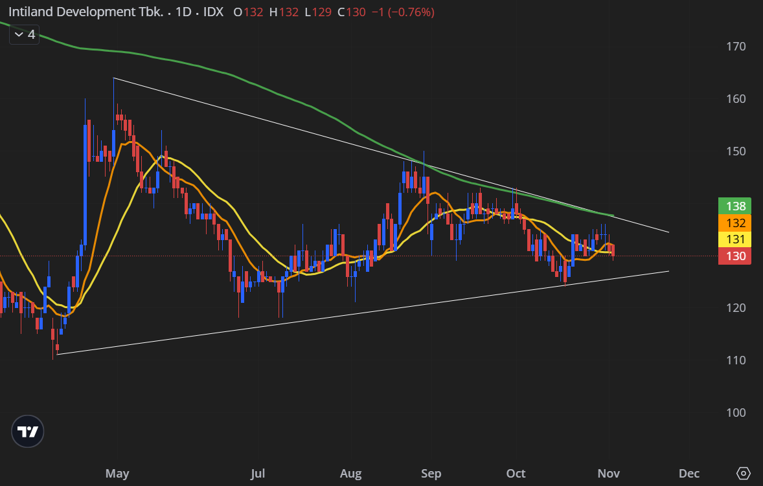Click the TradingView logo icon
The image size is (763, 486).
[x=28, y=432]
